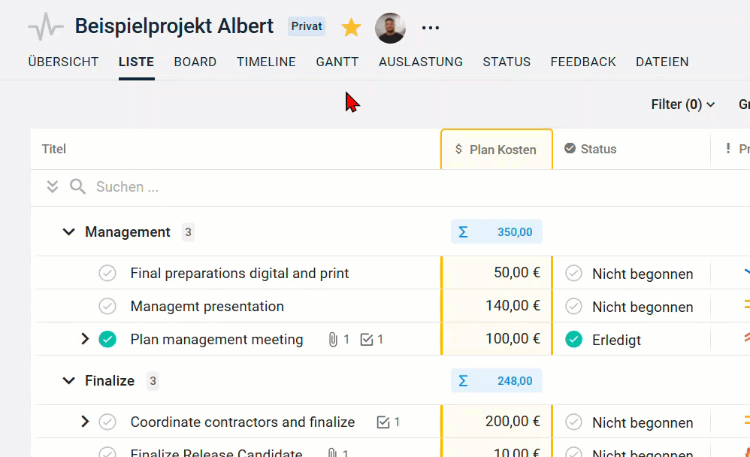The image size is (750, 457).
Task: Open attachment icon on Plan management meeting
Action: tap(332, 340)
